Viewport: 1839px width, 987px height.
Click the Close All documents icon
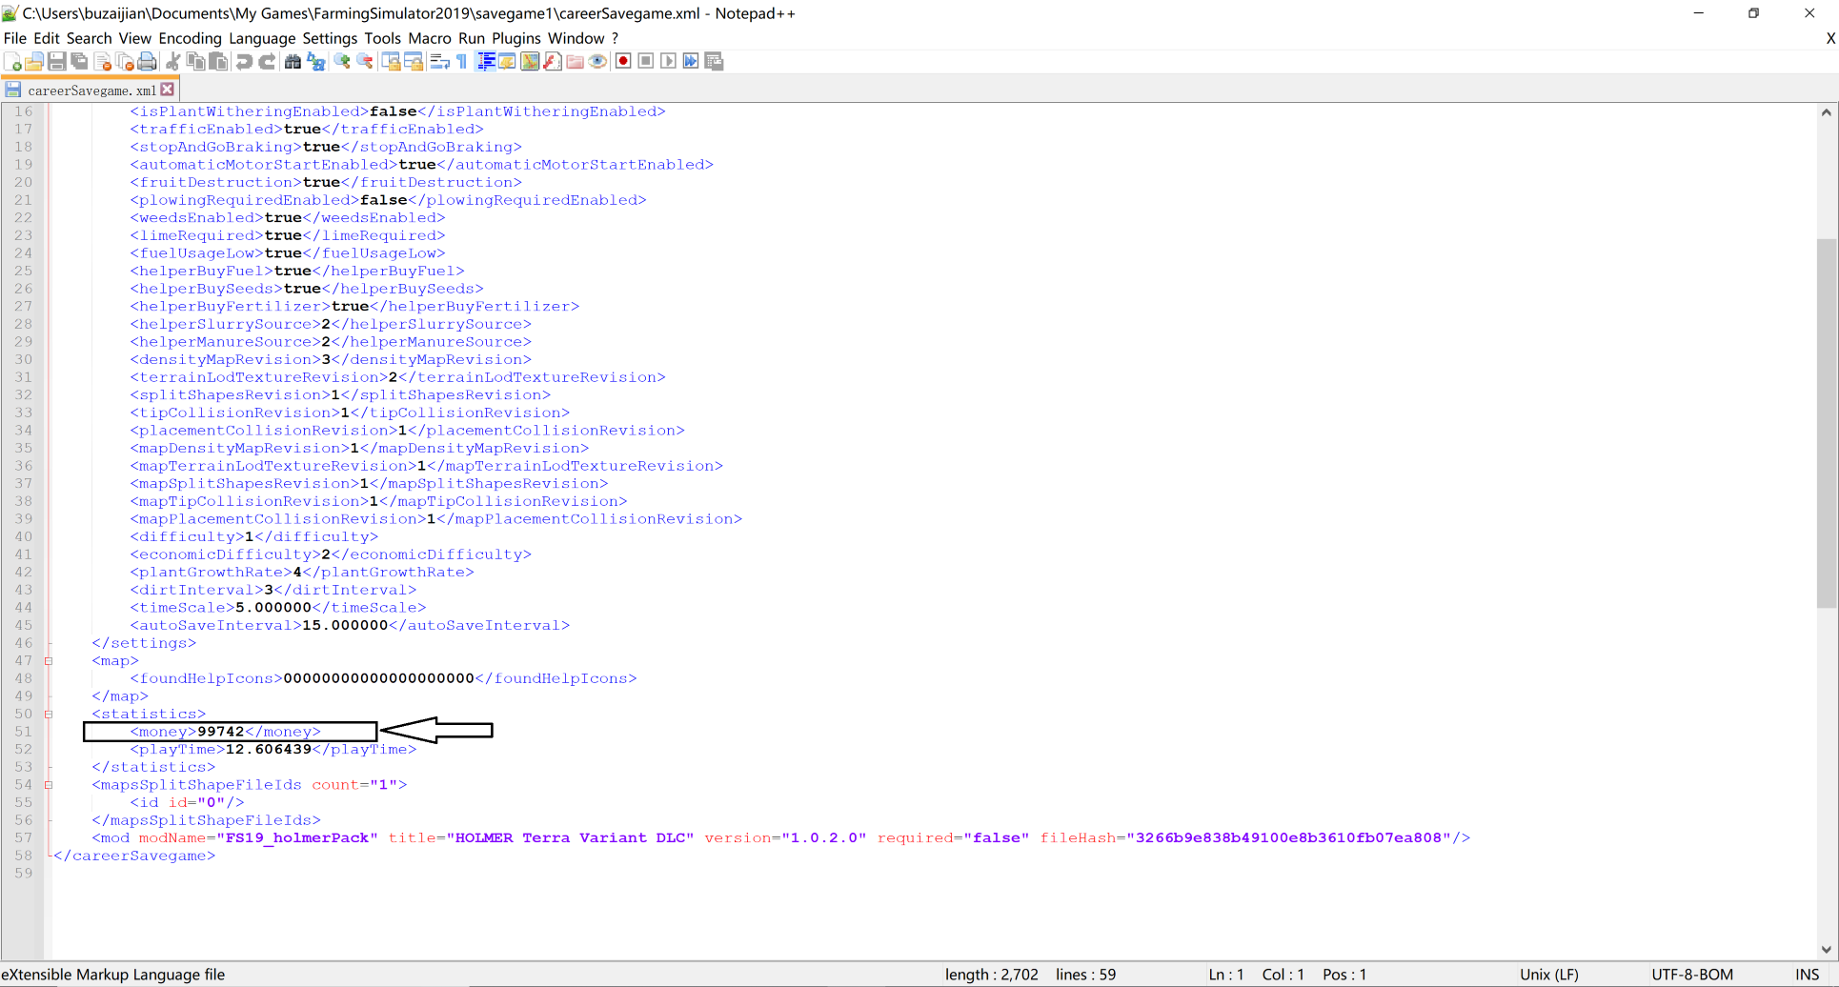pyautogui.click(x=125, y=62)
